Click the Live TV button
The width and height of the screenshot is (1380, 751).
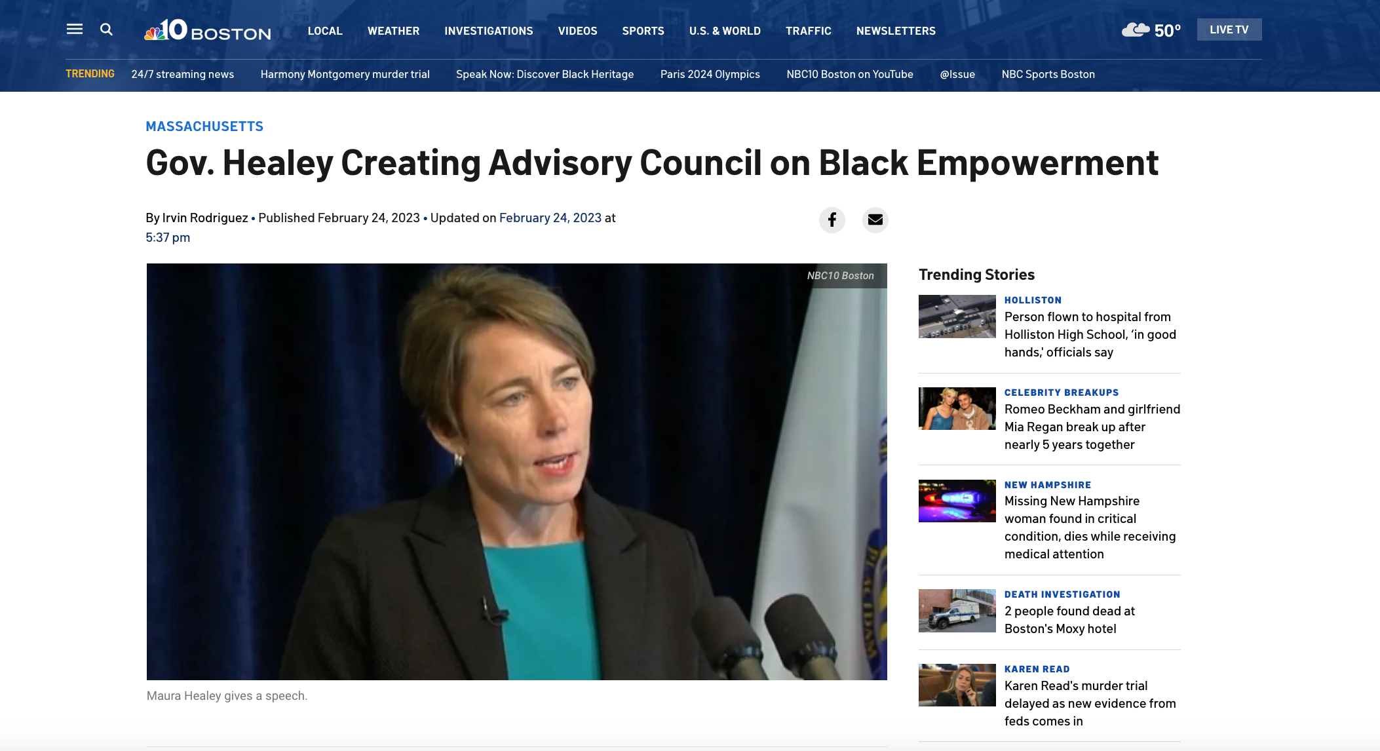[x=1229, y=29]
